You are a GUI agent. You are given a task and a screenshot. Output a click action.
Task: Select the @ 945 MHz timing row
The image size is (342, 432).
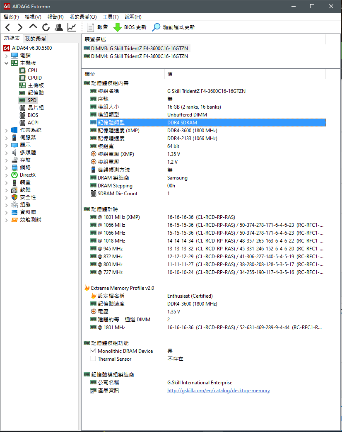coord(208,248)
